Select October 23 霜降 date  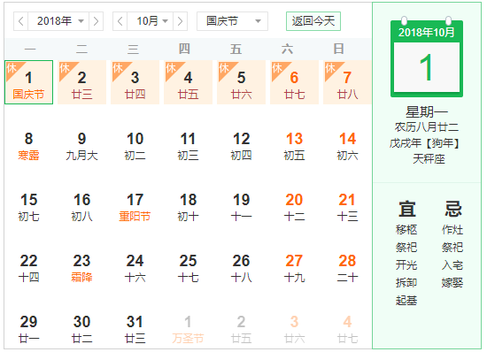[x=82, y=269]
